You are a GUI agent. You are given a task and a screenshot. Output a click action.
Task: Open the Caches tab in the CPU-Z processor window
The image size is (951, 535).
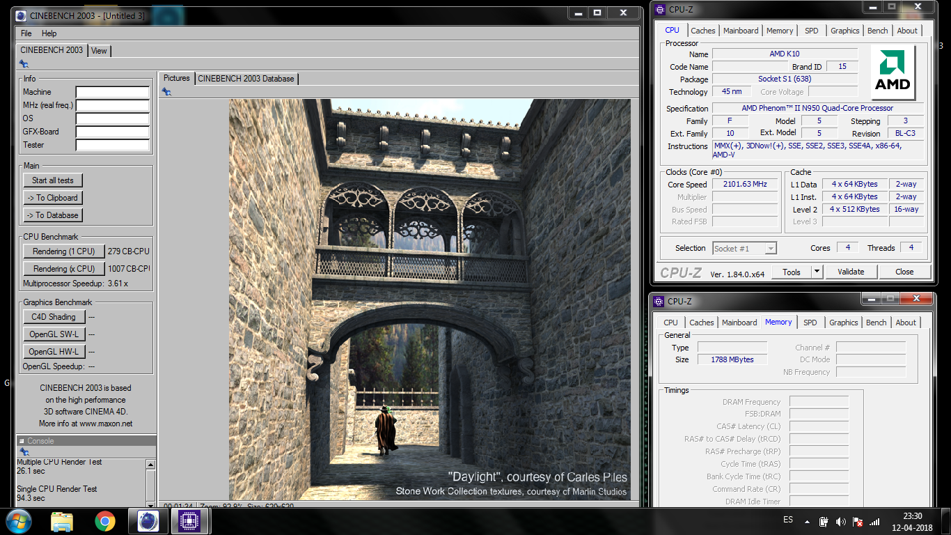point(702,31)
